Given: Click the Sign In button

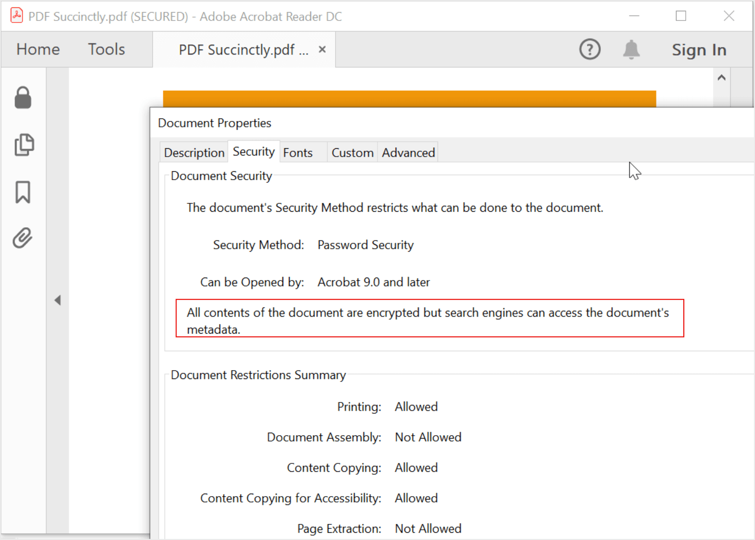Looking at the screenshot, I should click(x=699, y=50).
